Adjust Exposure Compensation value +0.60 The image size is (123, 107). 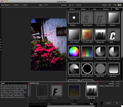(117, 86)
